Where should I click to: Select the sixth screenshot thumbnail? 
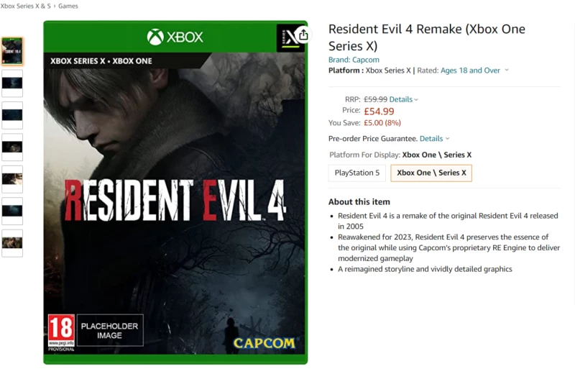pyautogui.click(x=12, y=211)
